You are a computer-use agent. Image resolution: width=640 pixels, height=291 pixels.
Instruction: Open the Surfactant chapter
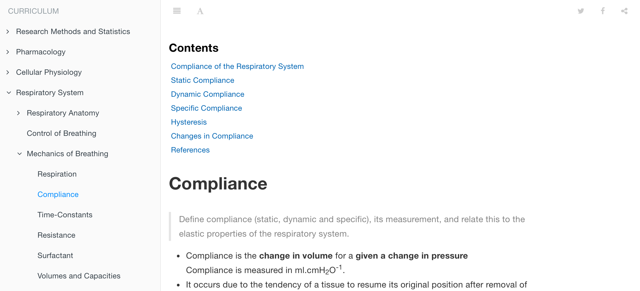(x=55, y=255)
